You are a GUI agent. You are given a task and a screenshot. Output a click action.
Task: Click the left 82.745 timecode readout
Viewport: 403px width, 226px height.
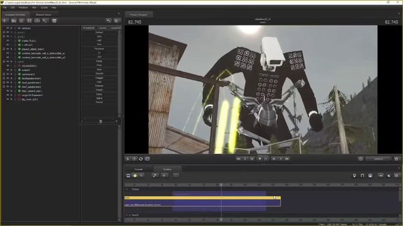point(134,22)
